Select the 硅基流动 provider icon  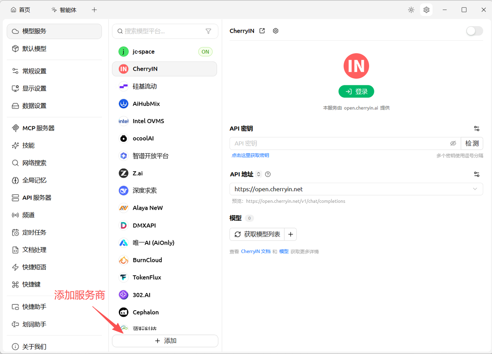coord(123,86)
